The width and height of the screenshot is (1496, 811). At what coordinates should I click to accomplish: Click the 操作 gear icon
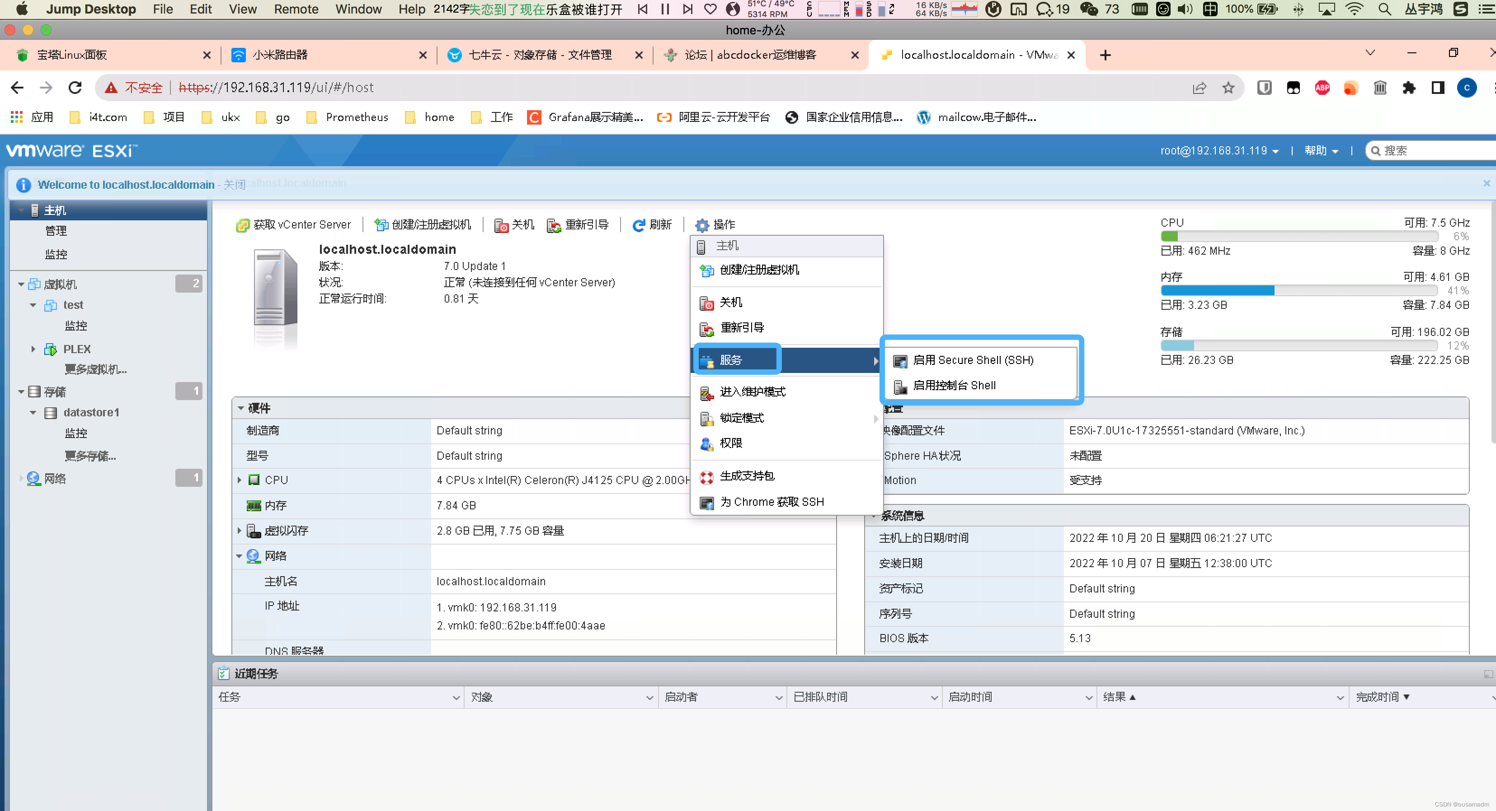click(x=702, y=225)
